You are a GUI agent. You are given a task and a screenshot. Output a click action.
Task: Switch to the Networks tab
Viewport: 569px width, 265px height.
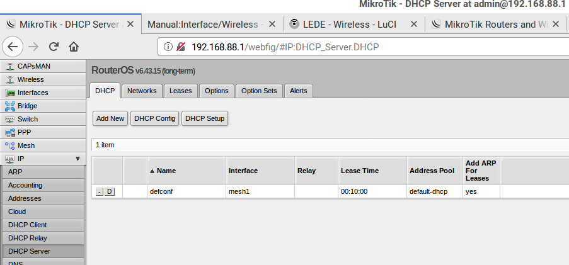point(142,91)
